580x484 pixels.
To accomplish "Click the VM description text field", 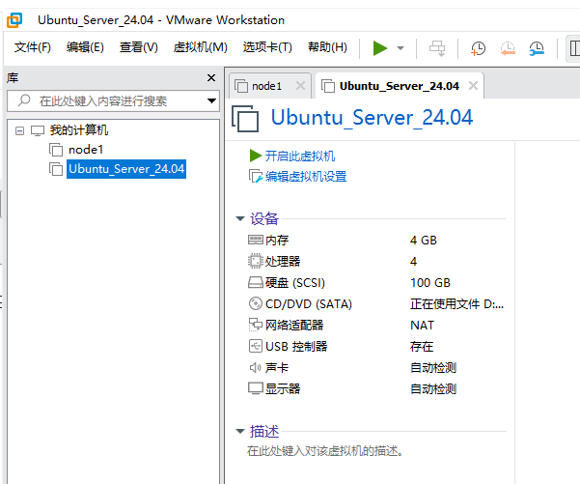I will click(325, 451).
